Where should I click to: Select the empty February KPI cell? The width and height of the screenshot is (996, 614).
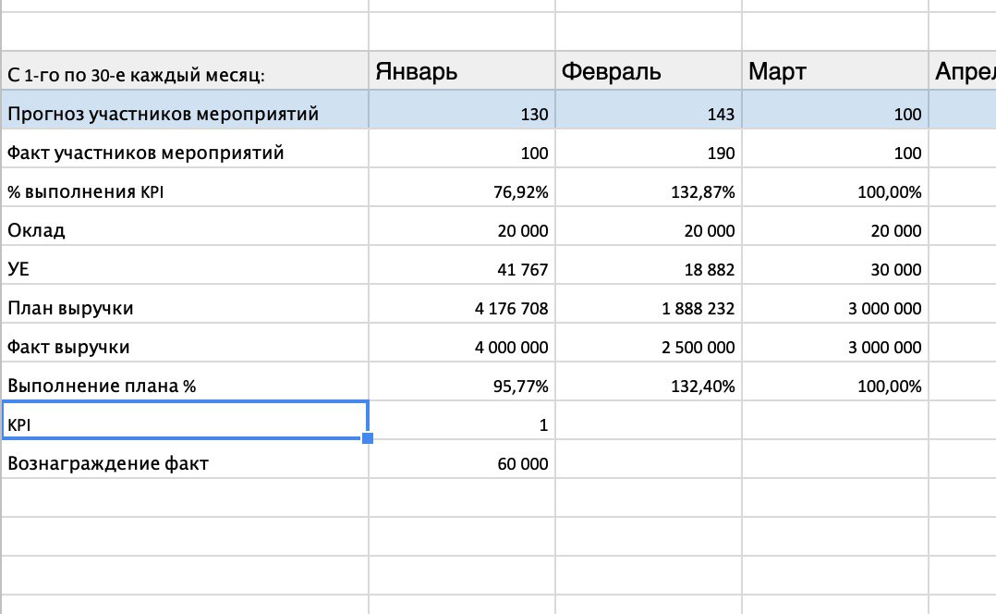tap(648, 424)
